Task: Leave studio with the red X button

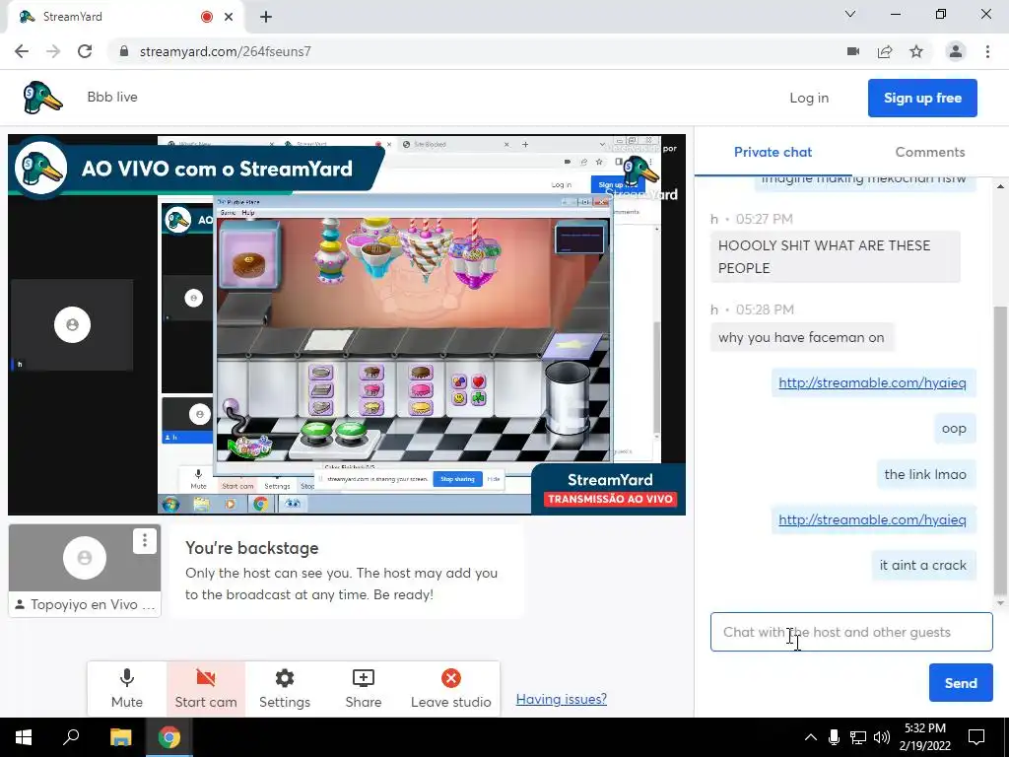Action: (x=451, y=689)
